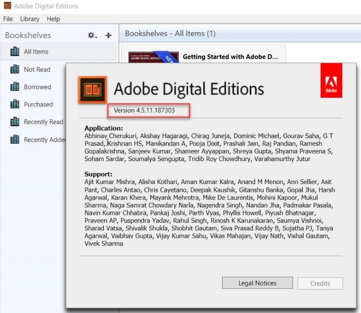Click the Borrowed bookshelf icon

tap(15, 86)
